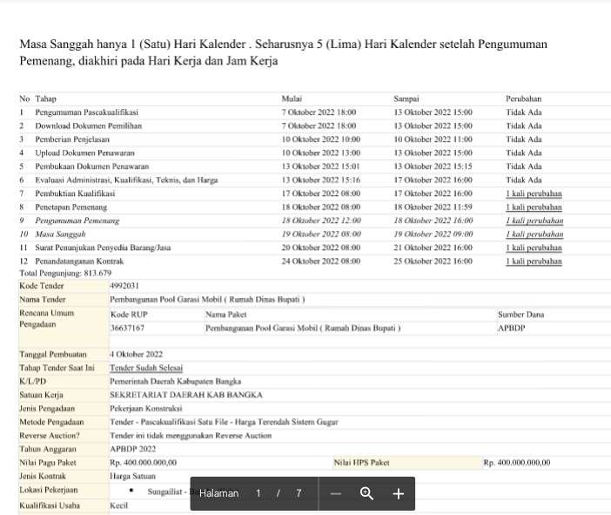This screenshot has height=515, width=611.
Task: Click 'Pembukaan Dokumen Penawaran' stage text
Action: [92, 166]
